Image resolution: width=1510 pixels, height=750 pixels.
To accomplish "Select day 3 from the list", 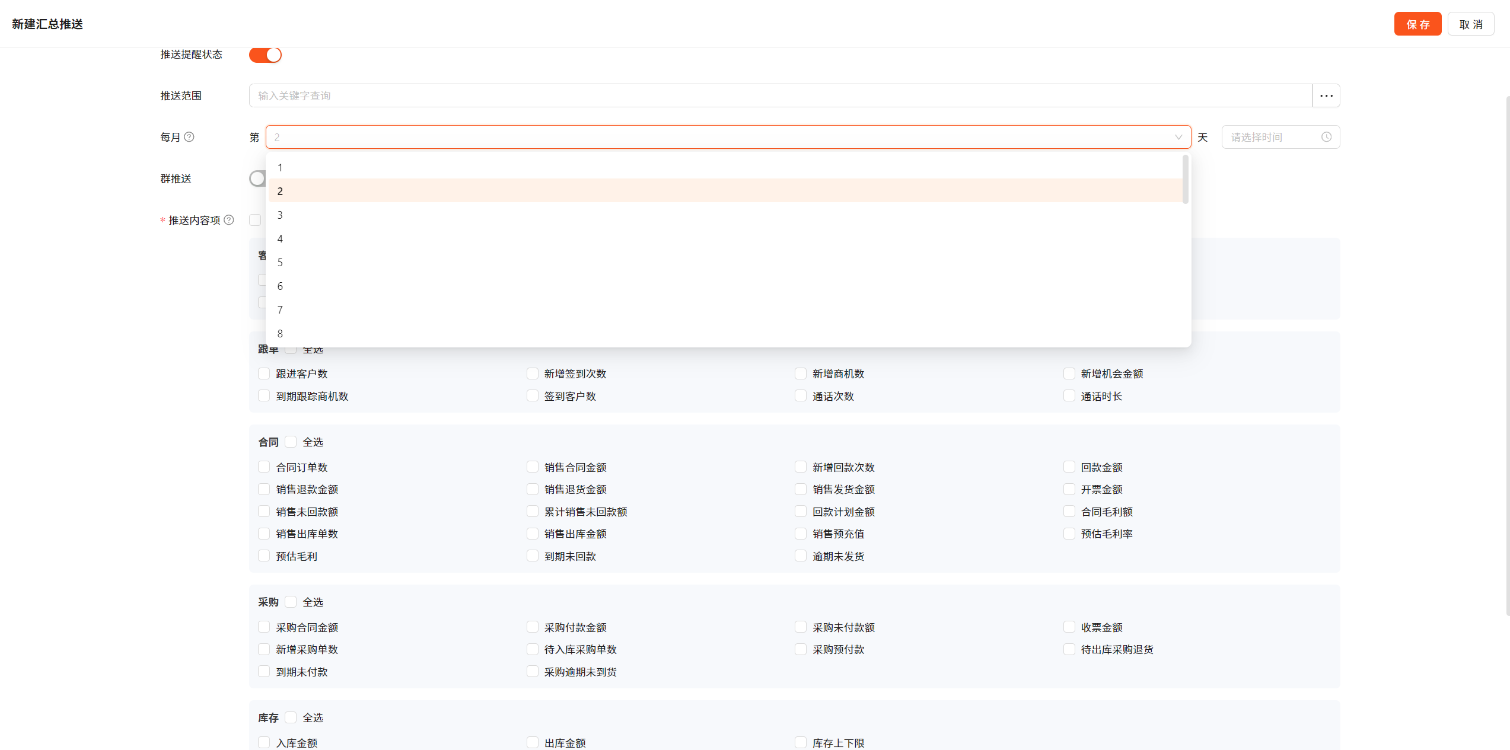I will pyautogui.click(x=280, y=215).
